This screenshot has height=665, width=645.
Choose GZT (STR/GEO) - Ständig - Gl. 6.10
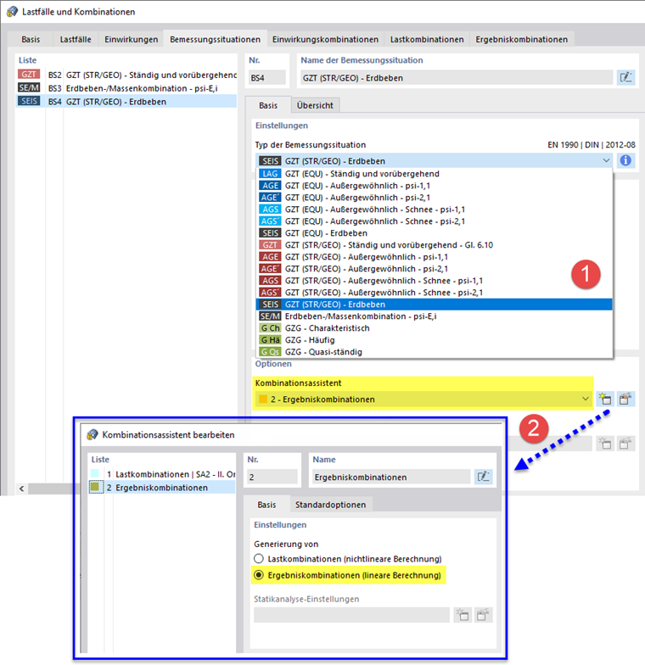[435, 244]
